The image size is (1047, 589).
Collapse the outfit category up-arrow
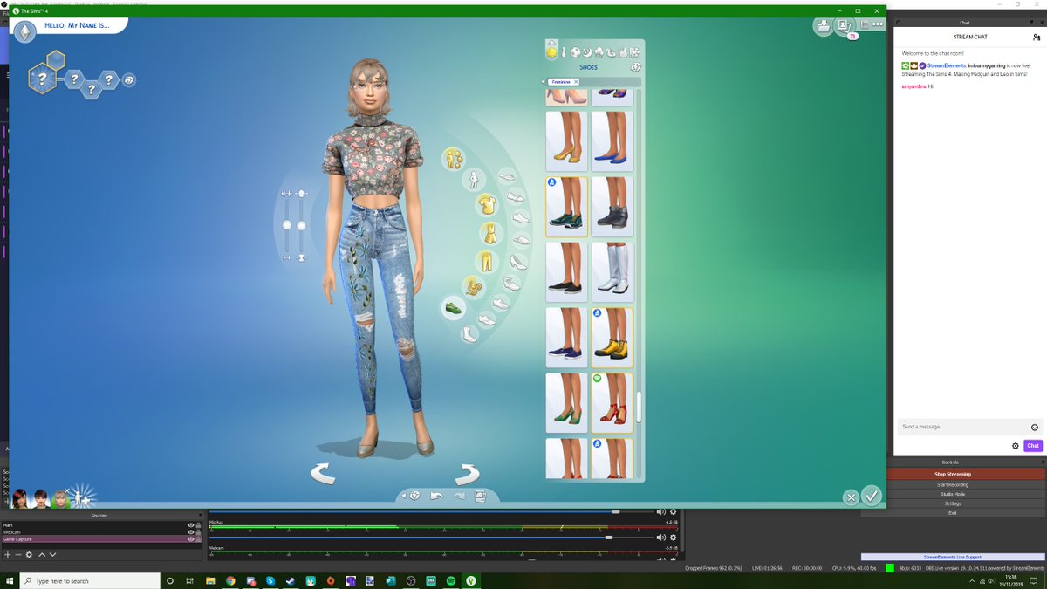click(551, 42)
